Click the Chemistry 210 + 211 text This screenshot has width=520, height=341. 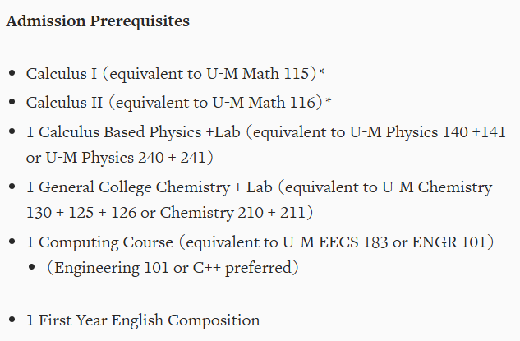(x=232, y=212)
